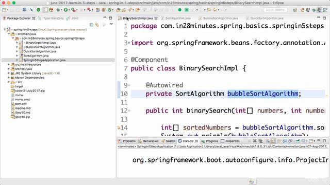
Task: Expand folded imports at line 3
Action: [x=129, y=43]
